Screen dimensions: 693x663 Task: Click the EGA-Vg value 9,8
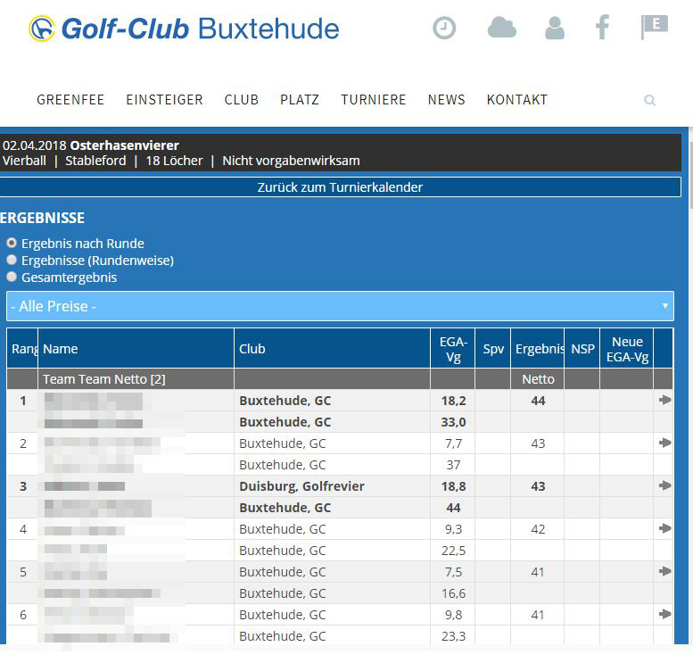(x=453, y=615)
